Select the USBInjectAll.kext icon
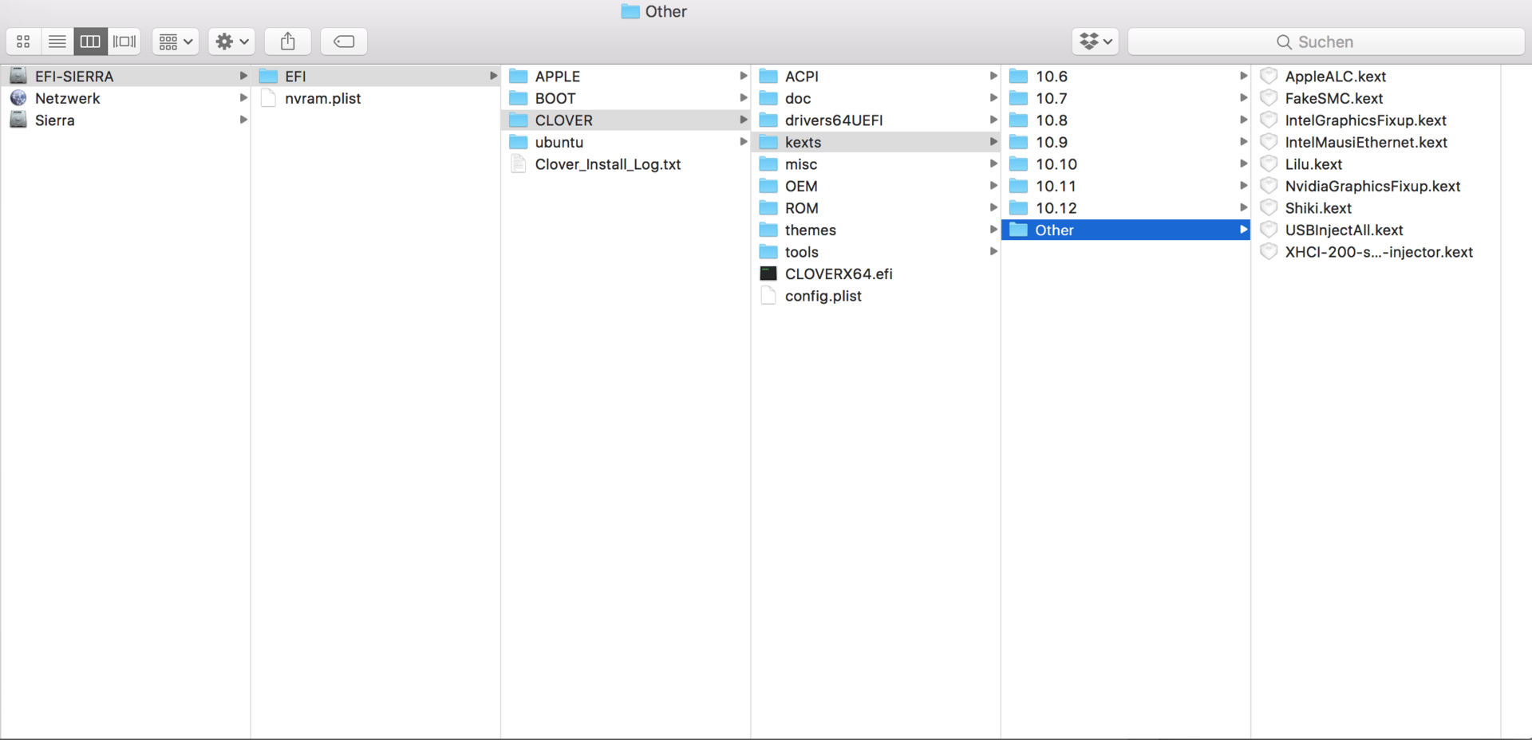 [1269, 230]
